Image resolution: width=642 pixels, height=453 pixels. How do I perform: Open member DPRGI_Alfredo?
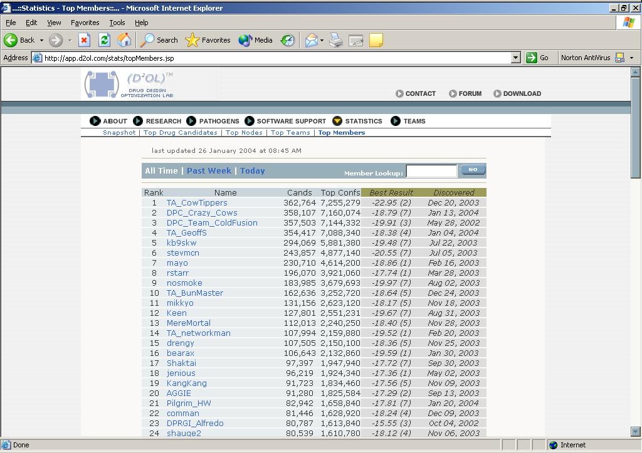click(x=195, y=423)
